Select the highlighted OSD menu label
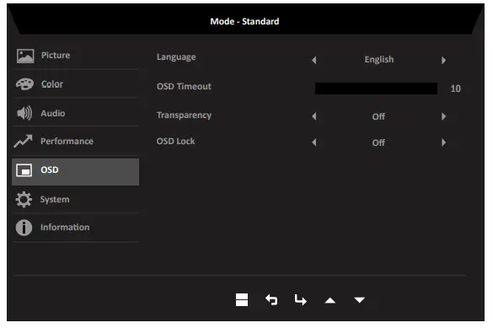Screen dimensions: 493x328 tap(50, 169)
